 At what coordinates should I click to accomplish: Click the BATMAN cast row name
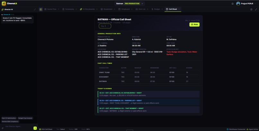pos(103,81)
